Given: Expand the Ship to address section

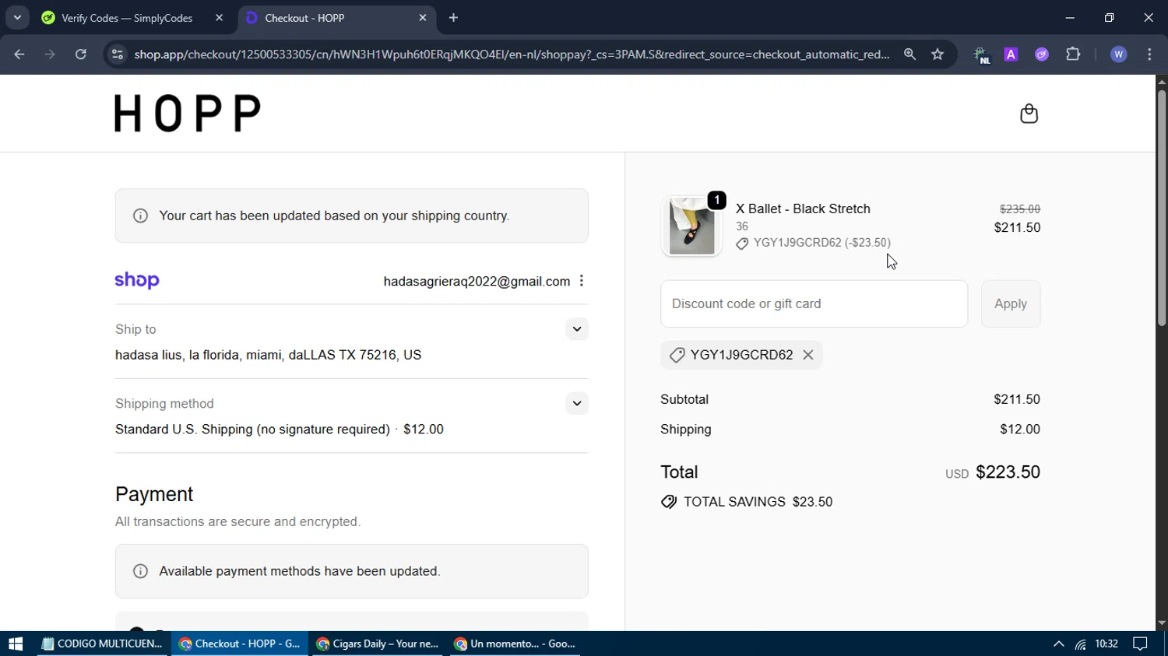Looking at the screenshot, I should click(577, 329).
